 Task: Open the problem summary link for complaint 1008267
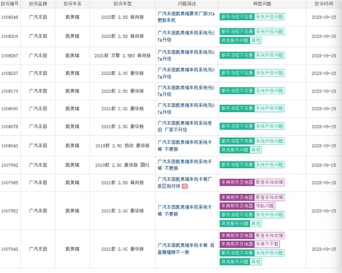(186, 55)
